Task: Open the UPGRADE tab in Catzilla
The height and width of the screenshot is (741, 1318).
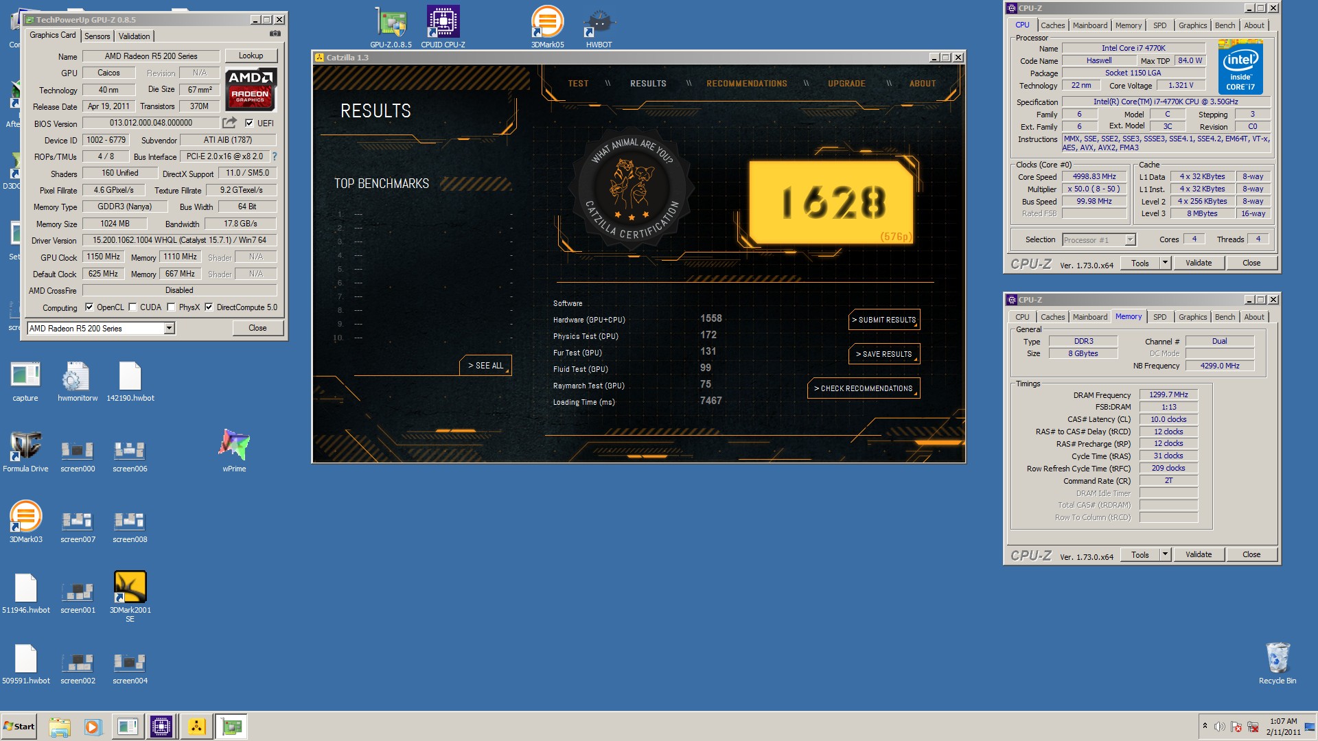Action: point(846,84)
